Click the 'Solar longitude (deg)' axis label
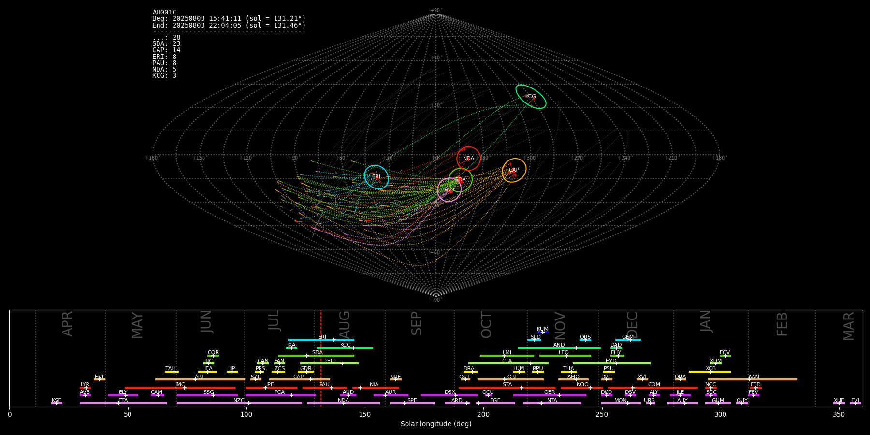 (x=436, y=424)
